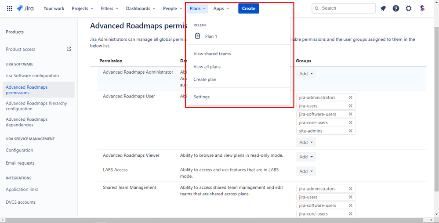Screen dimensions: 439x223
Task: Choose Create plan menu item
Action: click(238, 79)
